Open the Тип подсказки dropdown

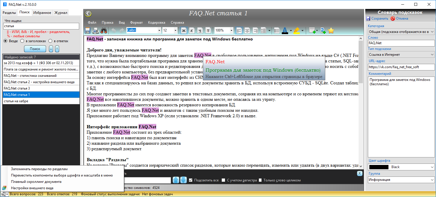point(402,54)
